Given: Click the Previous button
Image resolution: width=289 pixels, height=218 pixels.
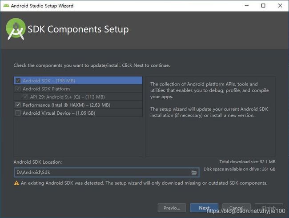Looking at the screenshot, I should click(172, 208).
